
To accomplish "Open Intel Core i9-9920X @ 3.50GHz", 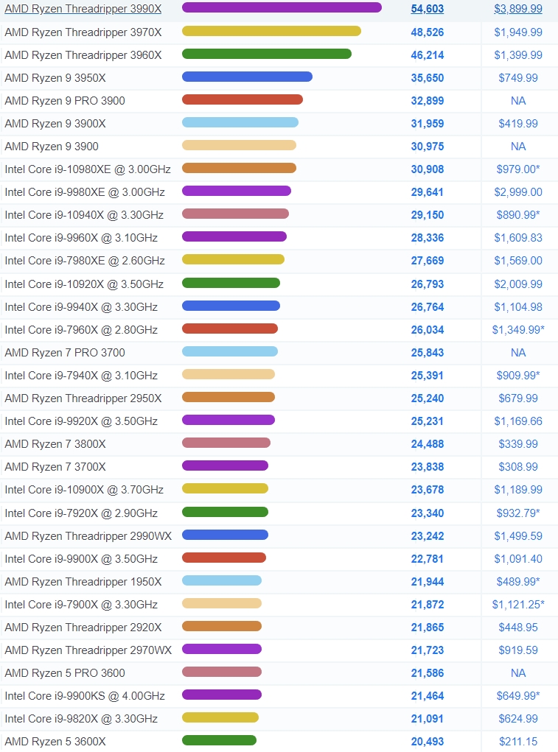I will 81,421.
